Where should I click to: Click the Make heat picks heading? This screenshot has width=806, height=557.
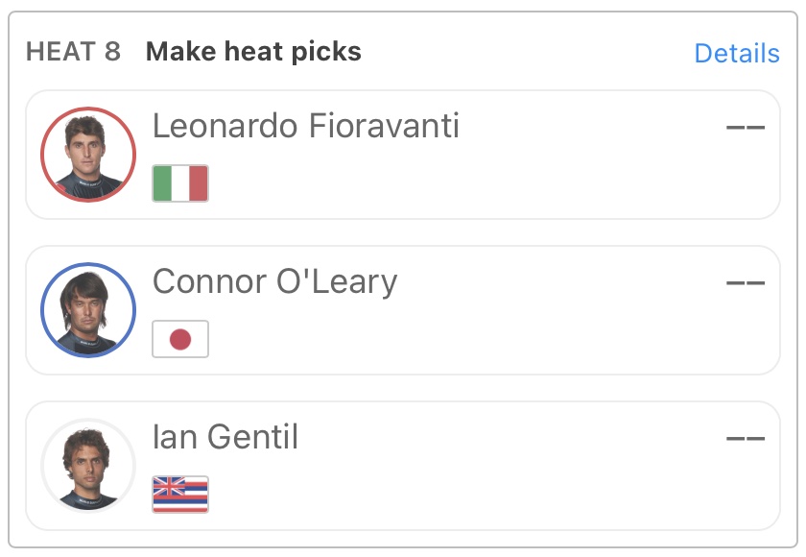coord(253,52)
